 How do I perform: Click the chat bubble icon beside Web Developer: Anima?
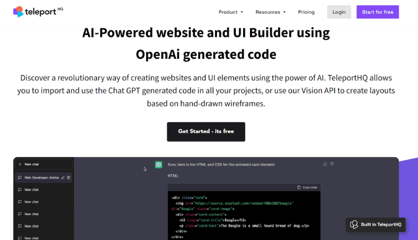click(x=20, y=177)
